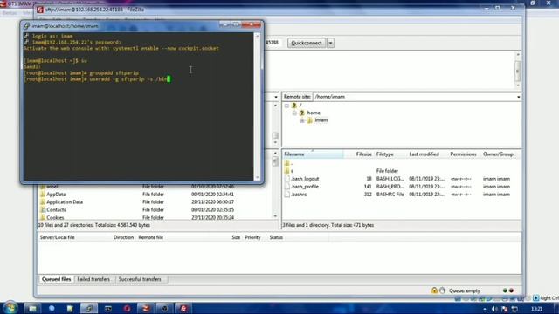Select the AppData folder in local list
Screen dimensions: 559x314
56,195
